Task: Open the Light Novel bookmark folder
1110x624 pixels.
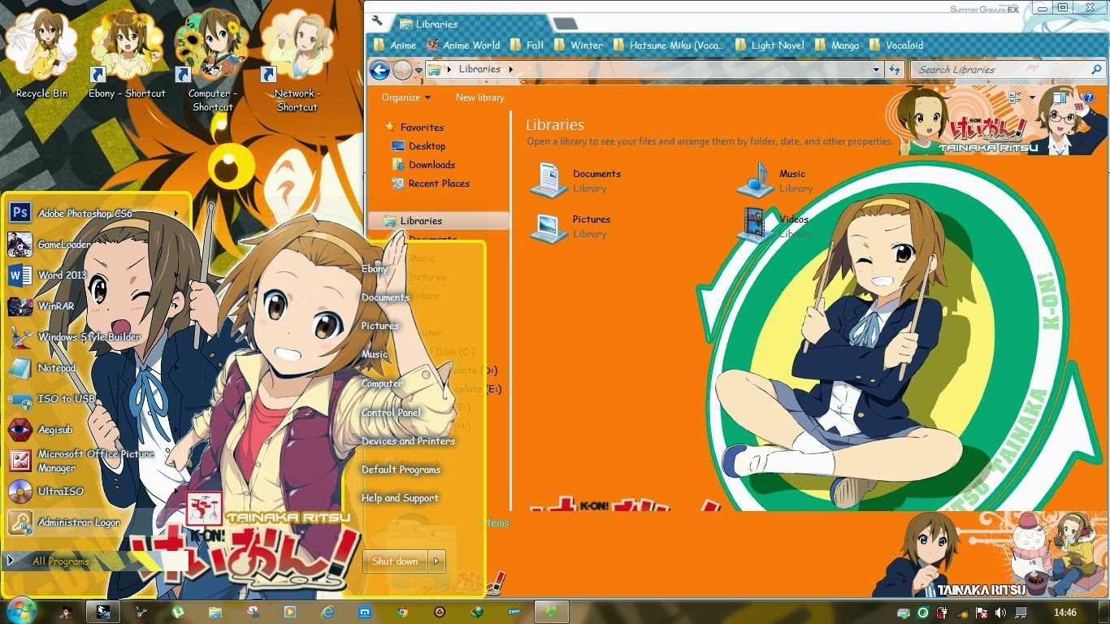Action: (x=770, y=45)
